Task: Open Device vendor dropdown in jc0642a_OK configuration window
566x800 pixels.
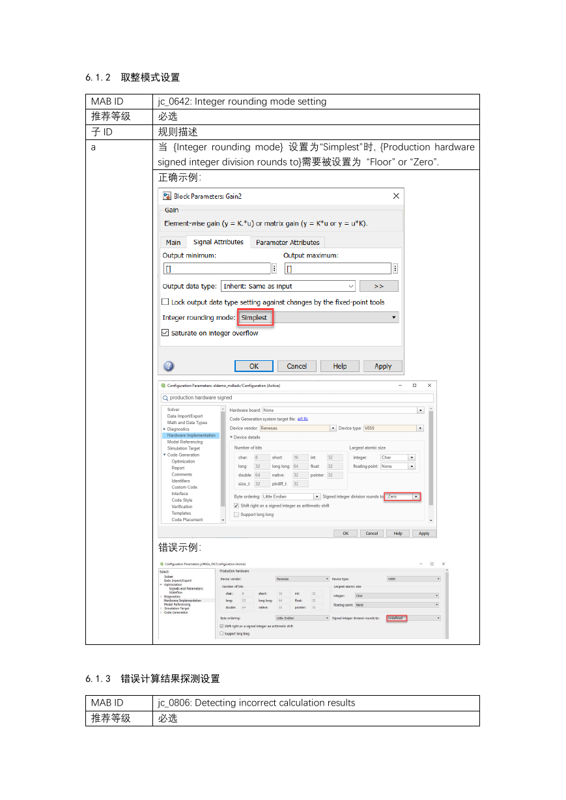Action: [302, 579]
